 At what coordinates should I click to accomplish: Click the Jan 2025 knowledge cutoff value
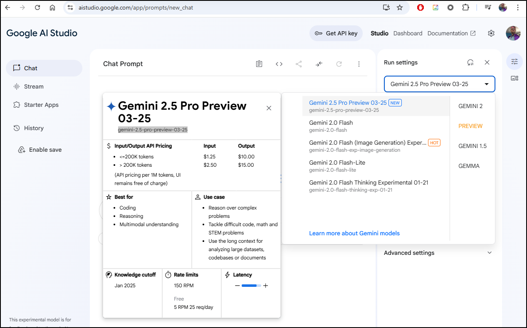(125, 286)
